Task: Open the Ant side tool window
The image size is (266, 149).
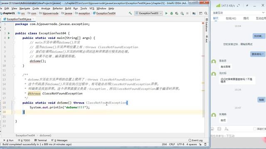Action: pyautogui.click(x=207, y=39)
